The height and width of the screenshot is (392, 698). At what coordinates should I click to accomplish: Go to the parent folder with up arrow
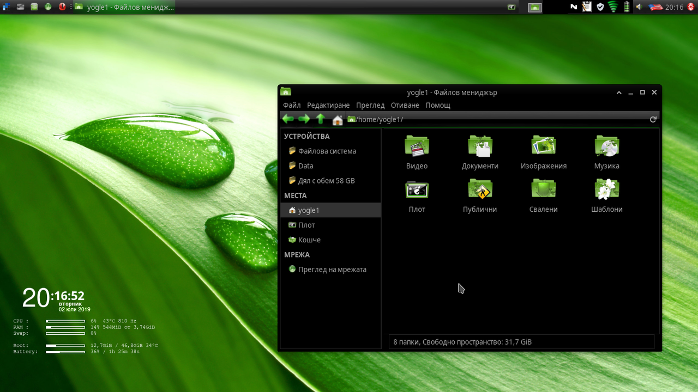click(x=321, y=119)
